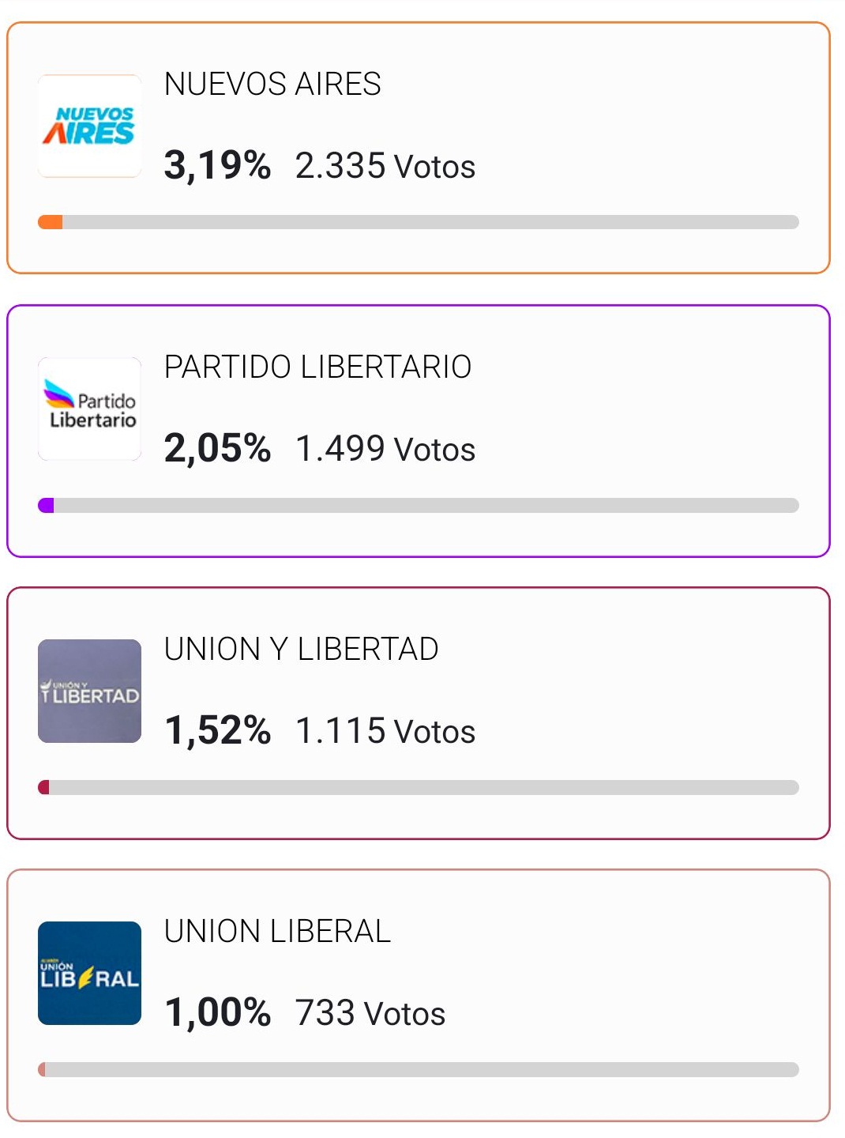Select the PARTIDO LIBERTARIO party title
This screenshot has height=1138, width=845.
tap(317, 367)
